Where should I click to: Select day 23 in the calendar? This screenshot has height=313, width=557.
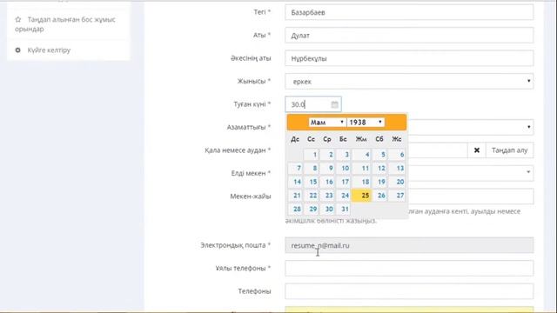[327, 195]
